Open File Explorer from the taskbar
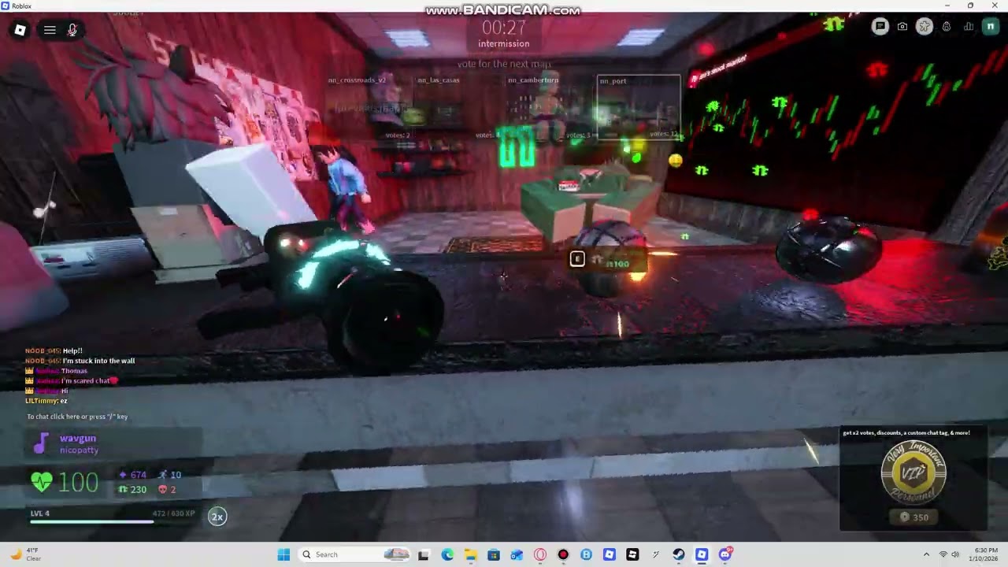 tap(470, 554)
